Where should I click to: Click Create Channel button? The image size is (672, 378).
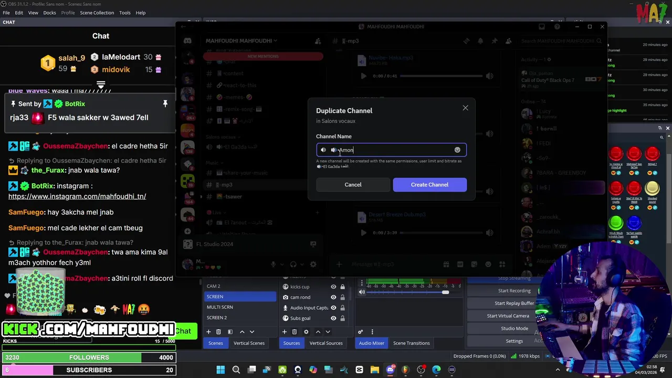click(x=429, y=185)
